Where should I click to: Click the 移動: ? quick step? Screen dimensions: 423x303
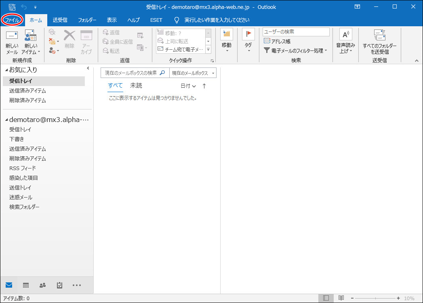pos(181,33)
